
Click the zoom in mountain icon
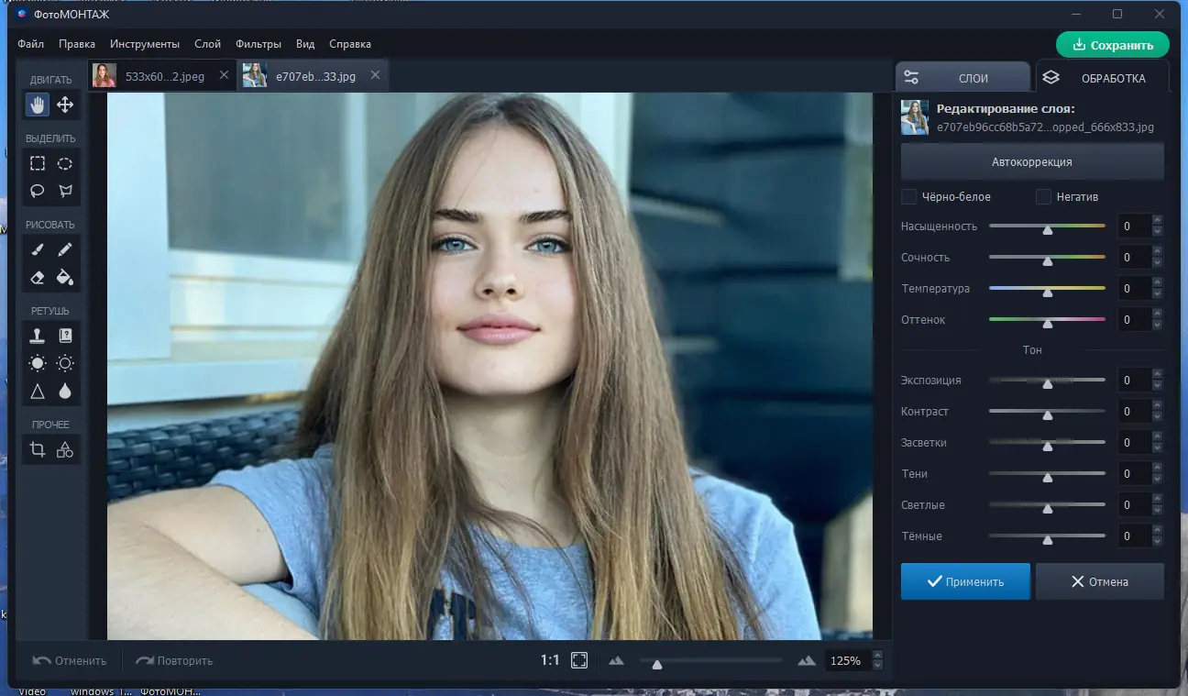coord(807,660)
